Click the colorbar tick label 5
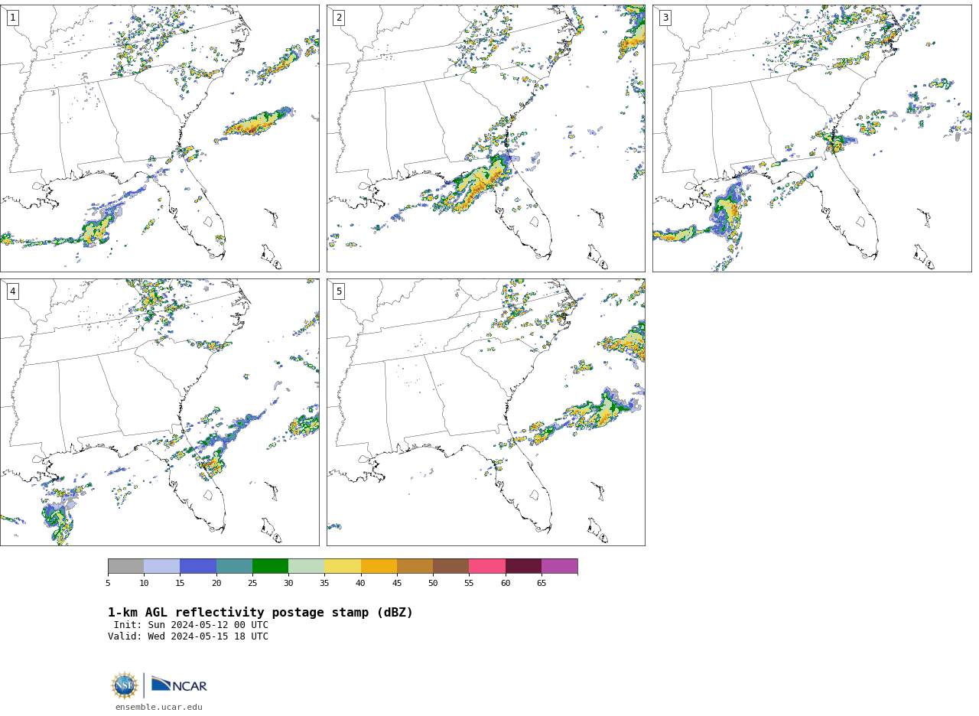The height and width of the screenshot is (716, 979). click(x=108, y=584)
